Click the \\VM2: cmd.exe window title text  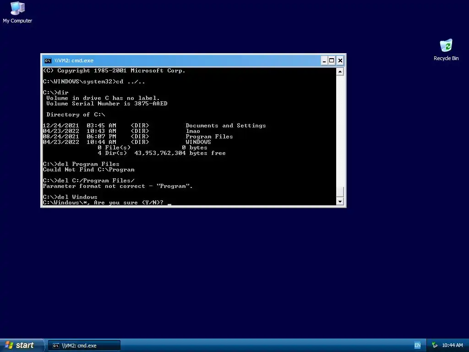[74, 60]
